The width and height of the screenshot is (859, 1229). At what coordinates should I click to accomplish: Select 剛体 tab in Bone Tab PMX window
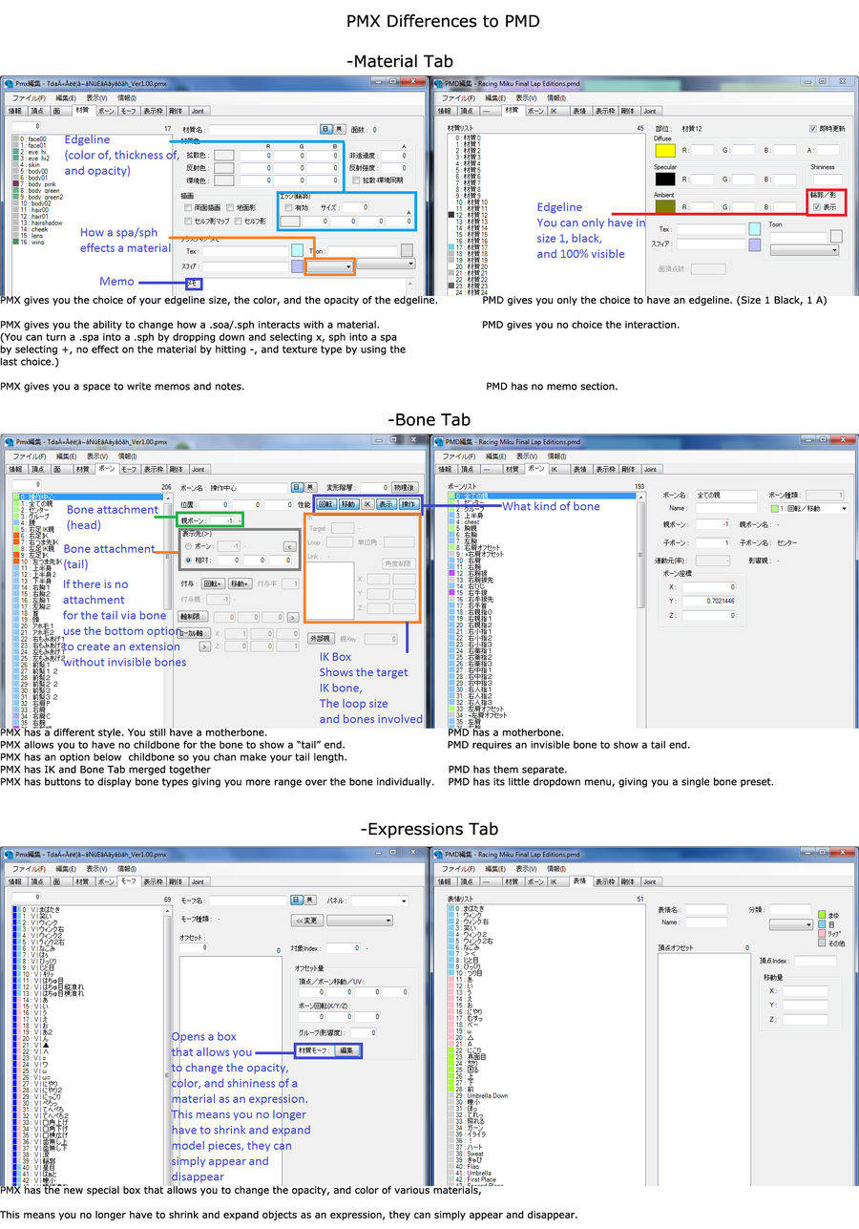point(176,469)
